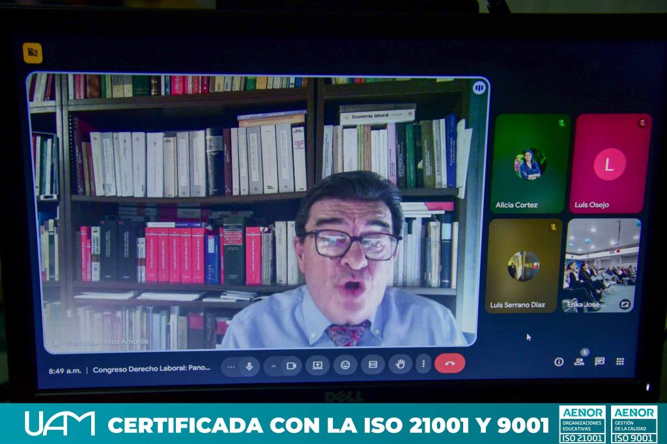This screenshot has width=667, height=444.
Task: Click muted mic icon on Luis Osejo tile
Action: [642, 123]
